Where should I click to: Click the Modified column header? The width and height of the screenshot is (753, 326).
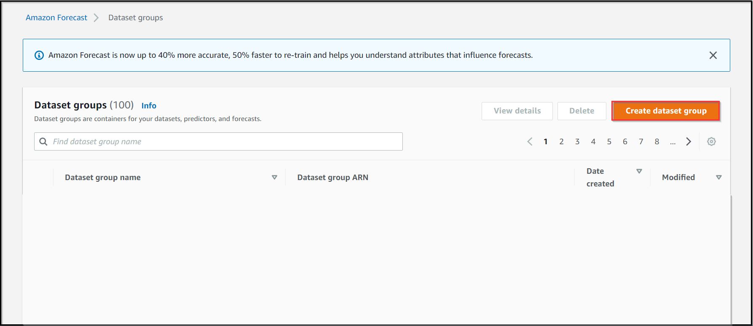pos(678,178)
